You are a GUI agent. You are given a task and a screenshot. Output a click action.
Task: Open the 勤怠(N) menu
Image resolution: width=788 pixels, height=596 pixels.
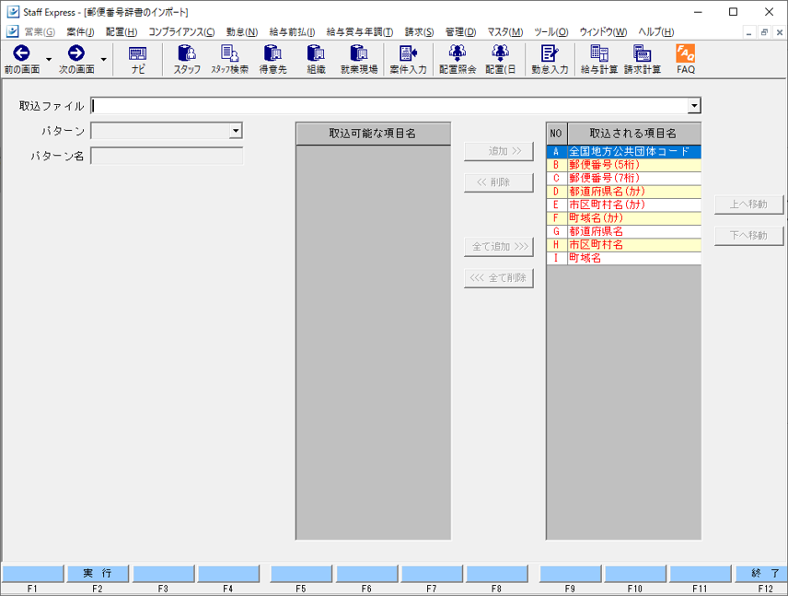pos(242,31)
